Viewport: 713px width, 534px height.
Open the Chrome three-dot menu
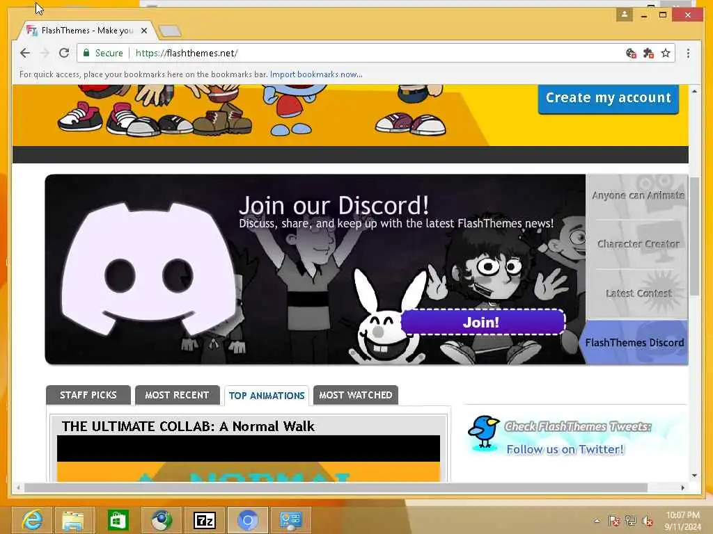[x=688, y=53]
